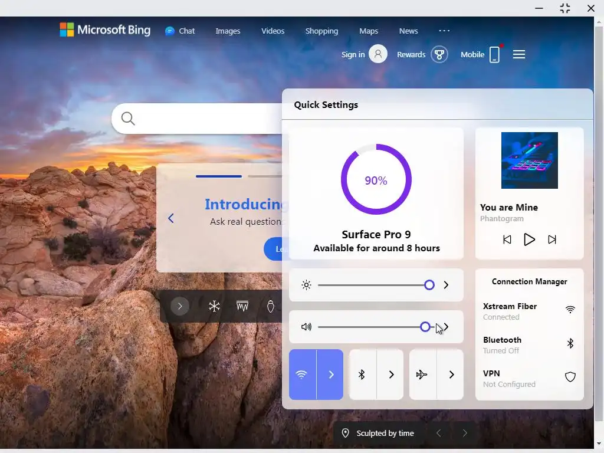
Task: Click the snowflake icon in image toolbar
Action: (x=214, y=306)
